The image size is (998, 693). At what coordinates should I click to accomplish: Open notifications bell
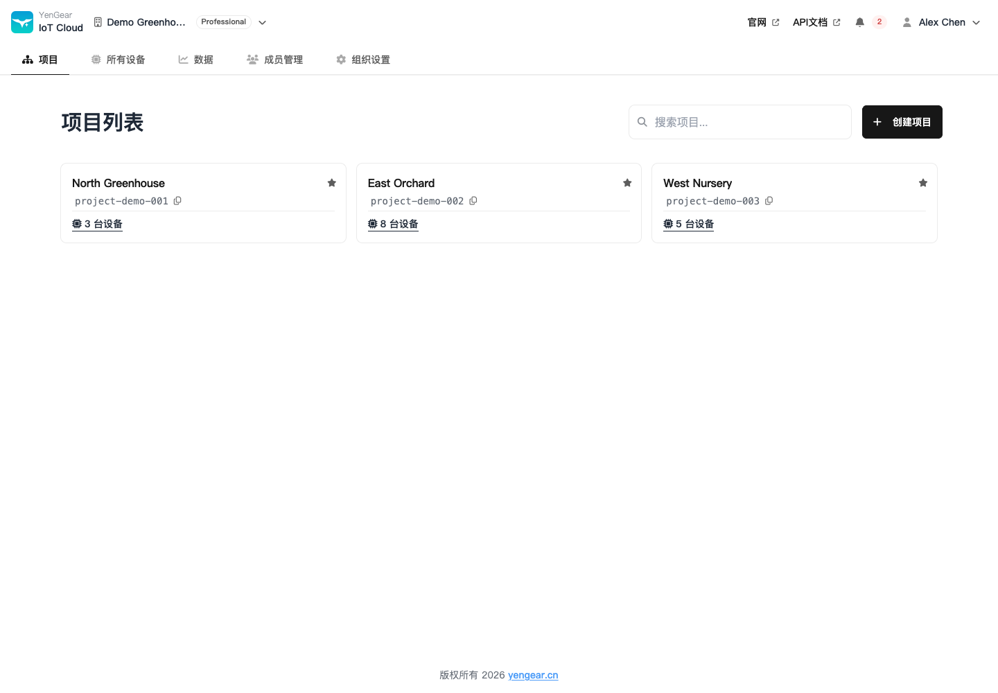859,22
